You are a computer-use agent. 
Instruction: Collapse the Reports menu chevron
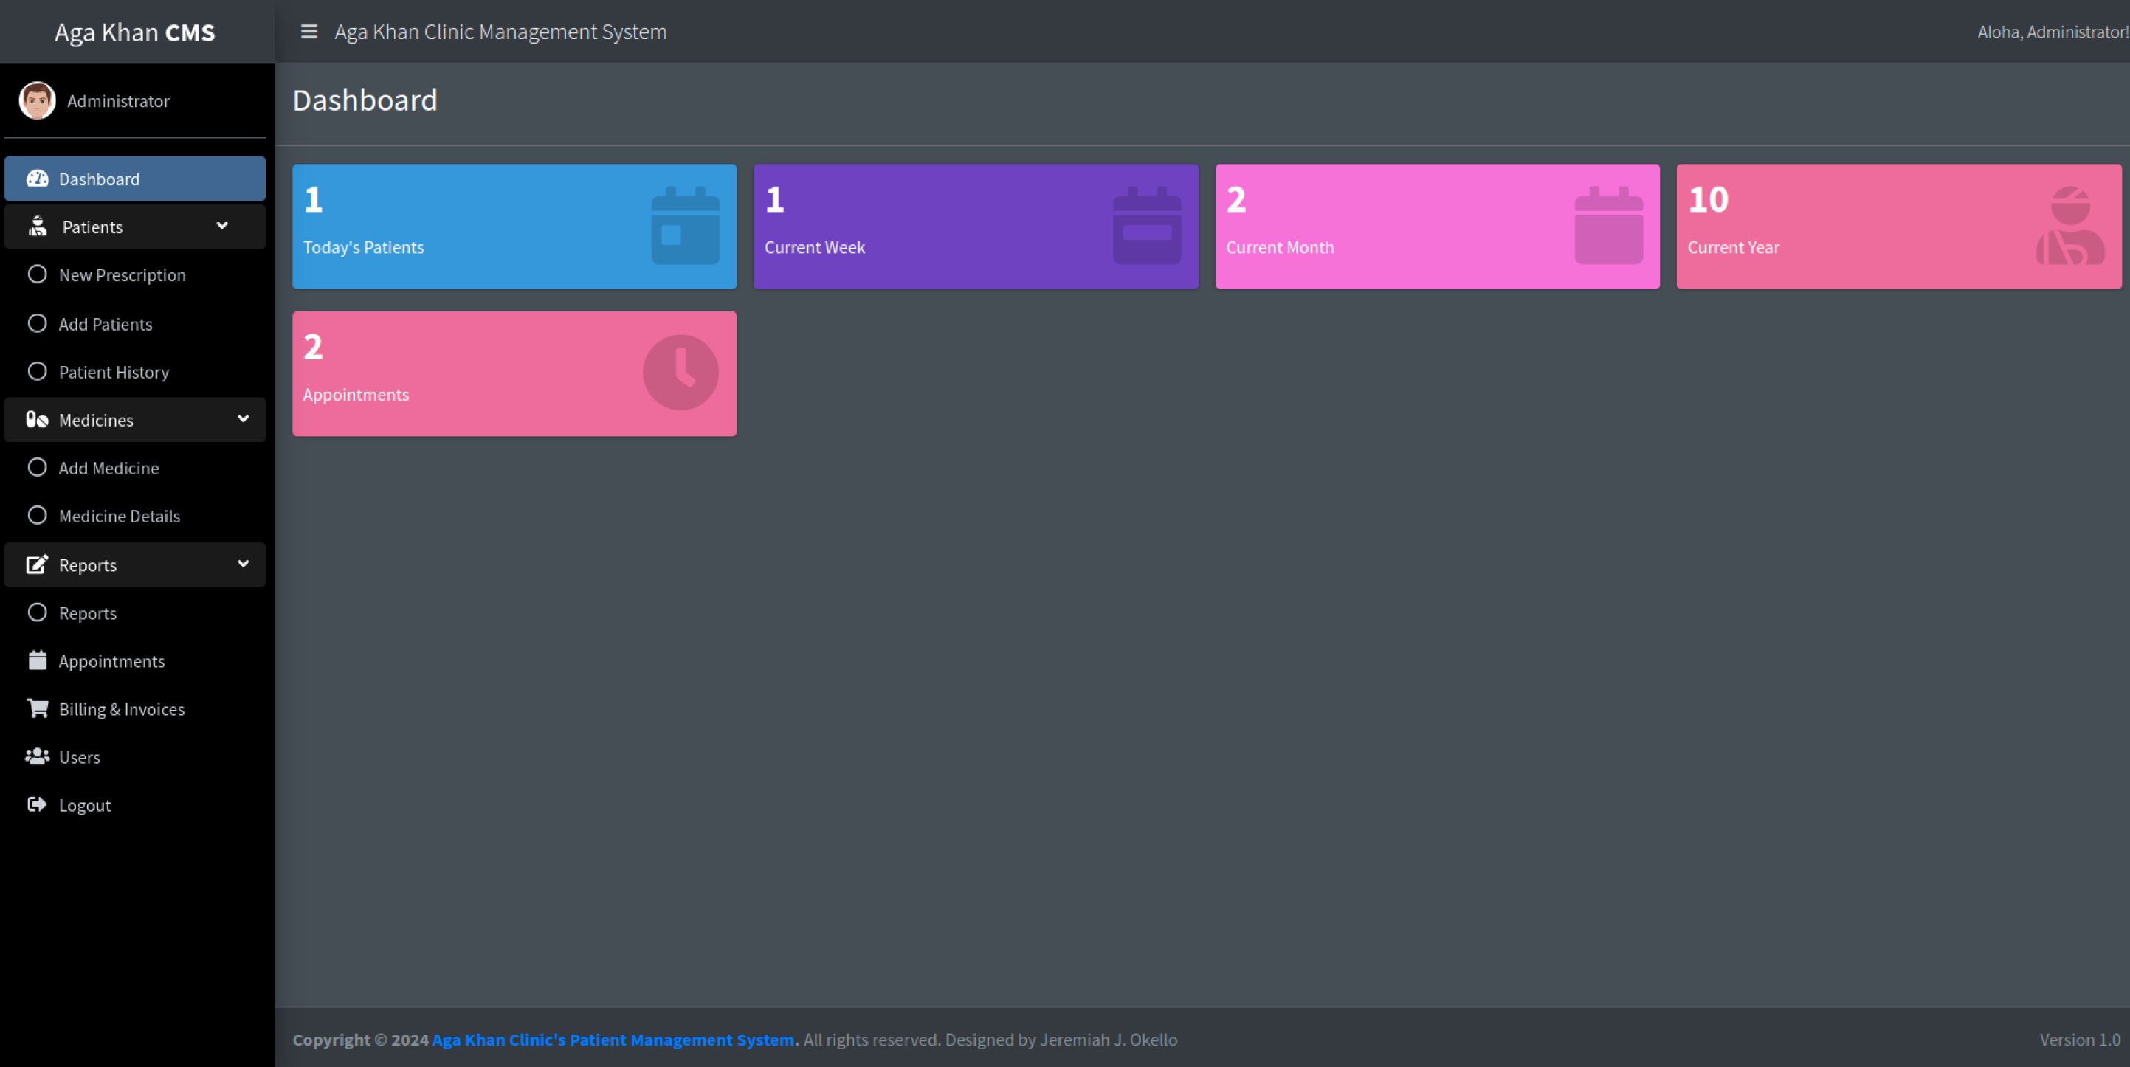pyautogui.click(x=243, y=564)
